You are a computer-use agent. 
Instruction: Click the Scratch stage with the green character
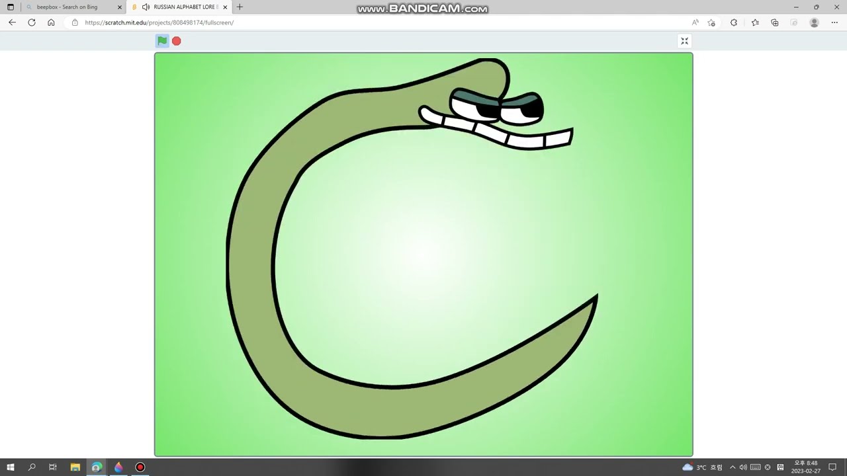point(423,255)
